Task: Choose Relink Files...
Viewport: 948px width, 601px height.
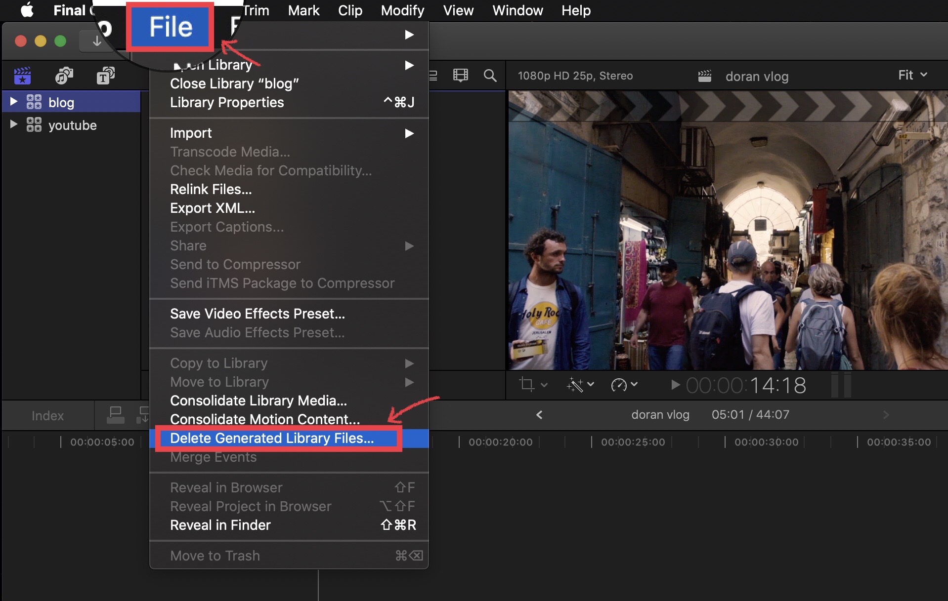Action: (x=289, y=189)
